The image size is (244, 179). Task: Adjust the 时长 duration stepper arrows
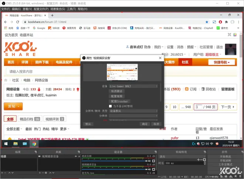(205, 163)
